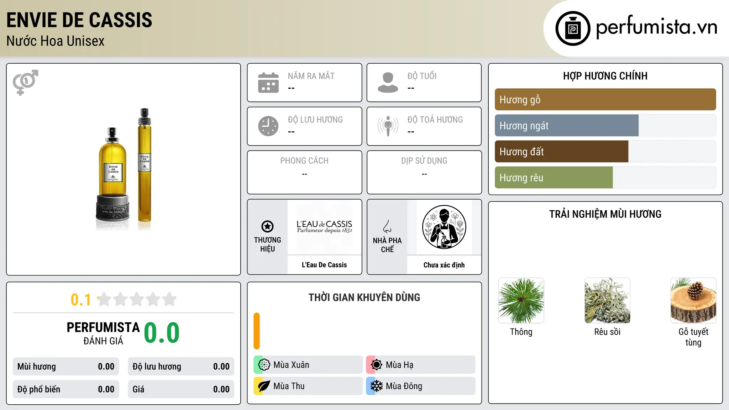This screenshot has height=410, width=729.
Task: Click the PERFUMISTA ĐÁNH GIÁ label
Action: click(x=103, y=333)
